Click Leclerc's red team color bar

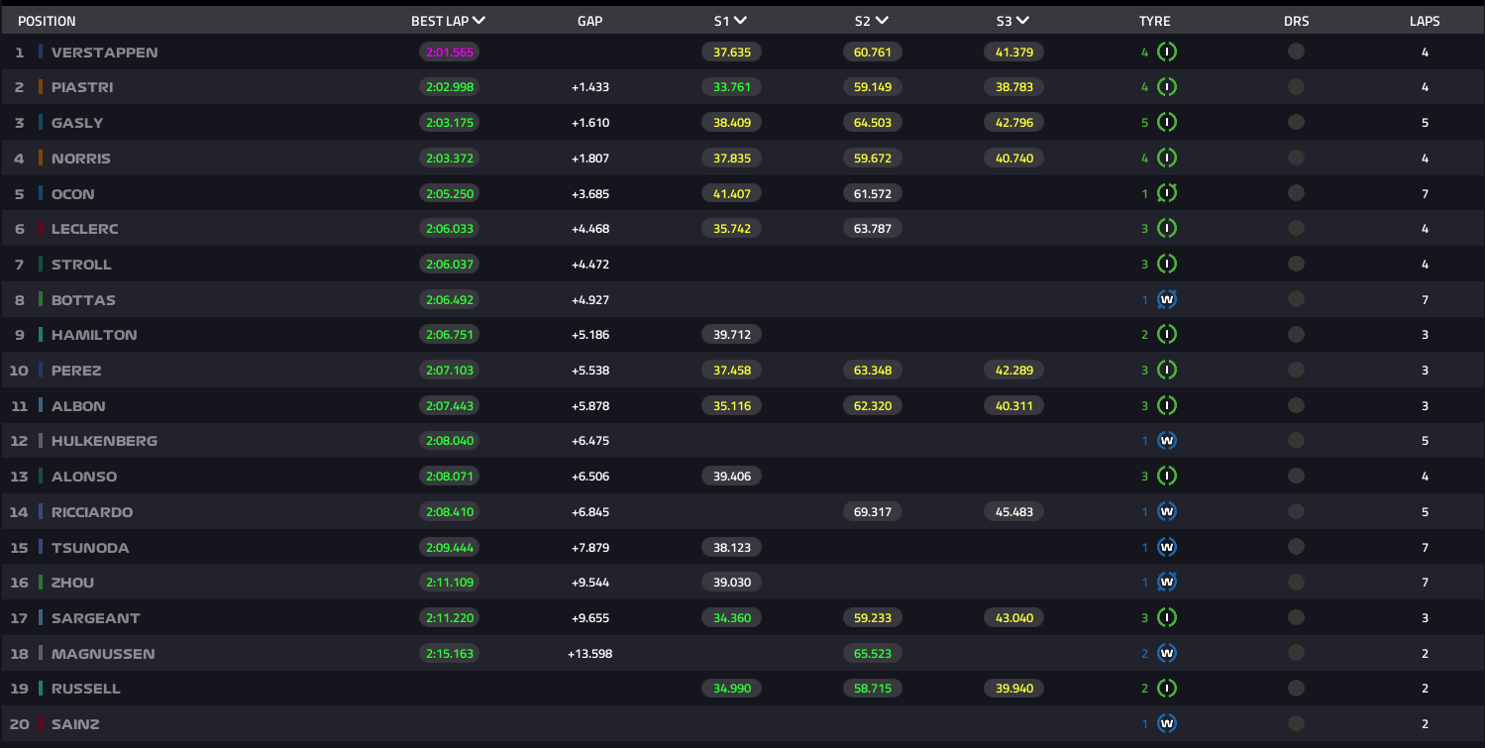point(41,229)
